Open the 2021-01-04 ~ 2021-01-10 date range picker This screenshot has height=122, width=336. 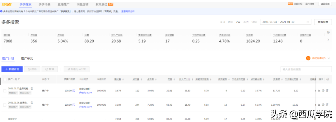(x=285, y=22)
